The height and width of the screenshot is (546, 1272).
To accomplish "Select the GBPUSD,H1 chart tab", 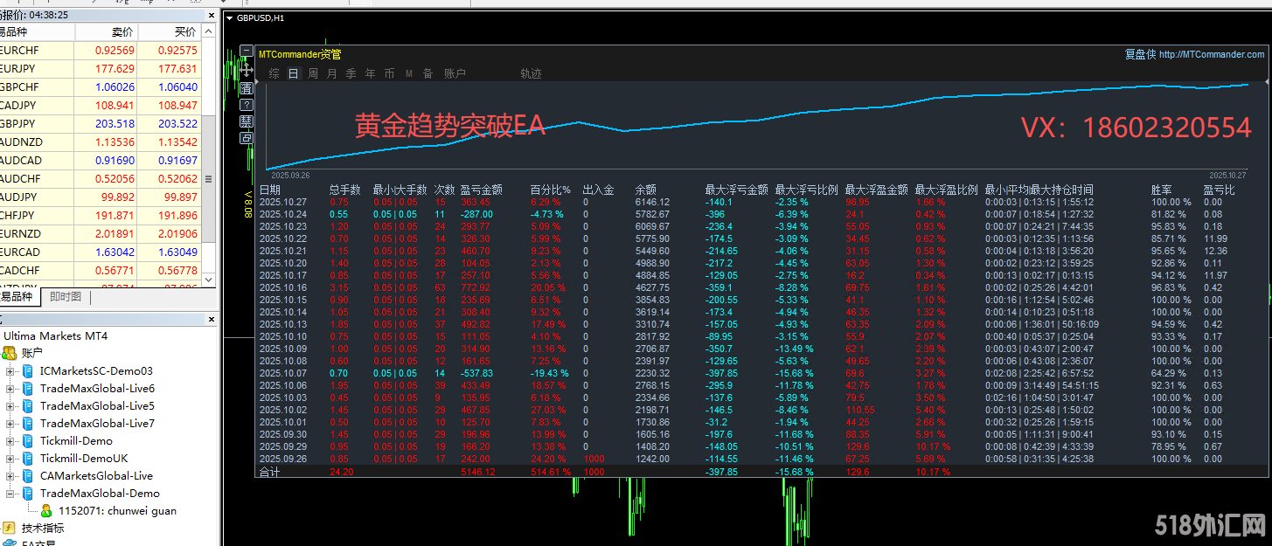I will (x=262, y=17).
